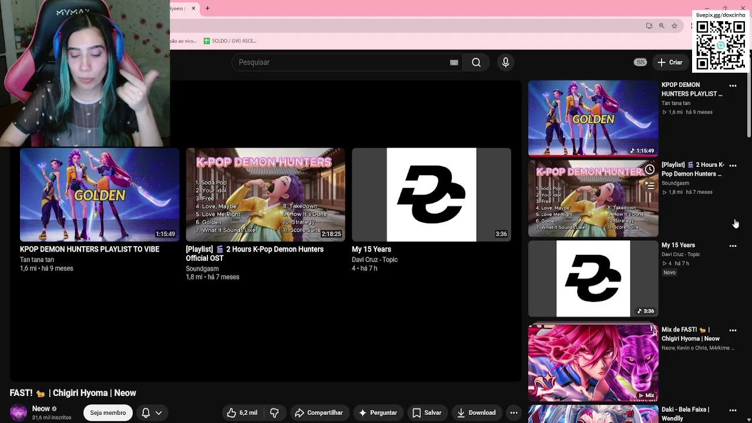Open endscreen Davi Cruz - Topic channel

(x=375, y=260)
